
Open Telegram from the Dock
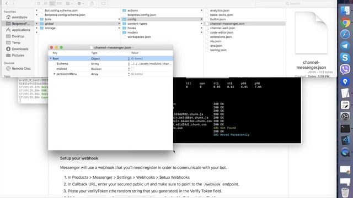click(x=345, y=46)
